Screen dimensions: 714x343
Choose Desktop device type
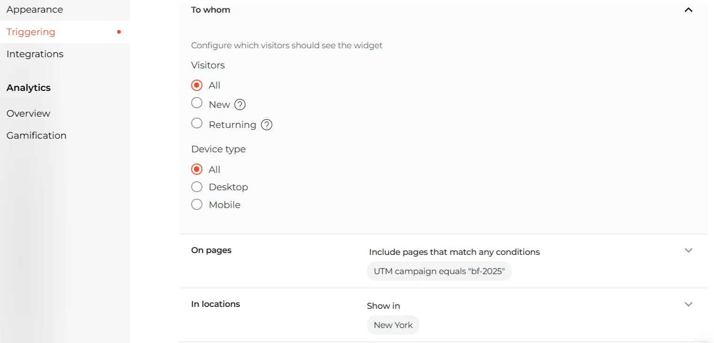(197, 187)
